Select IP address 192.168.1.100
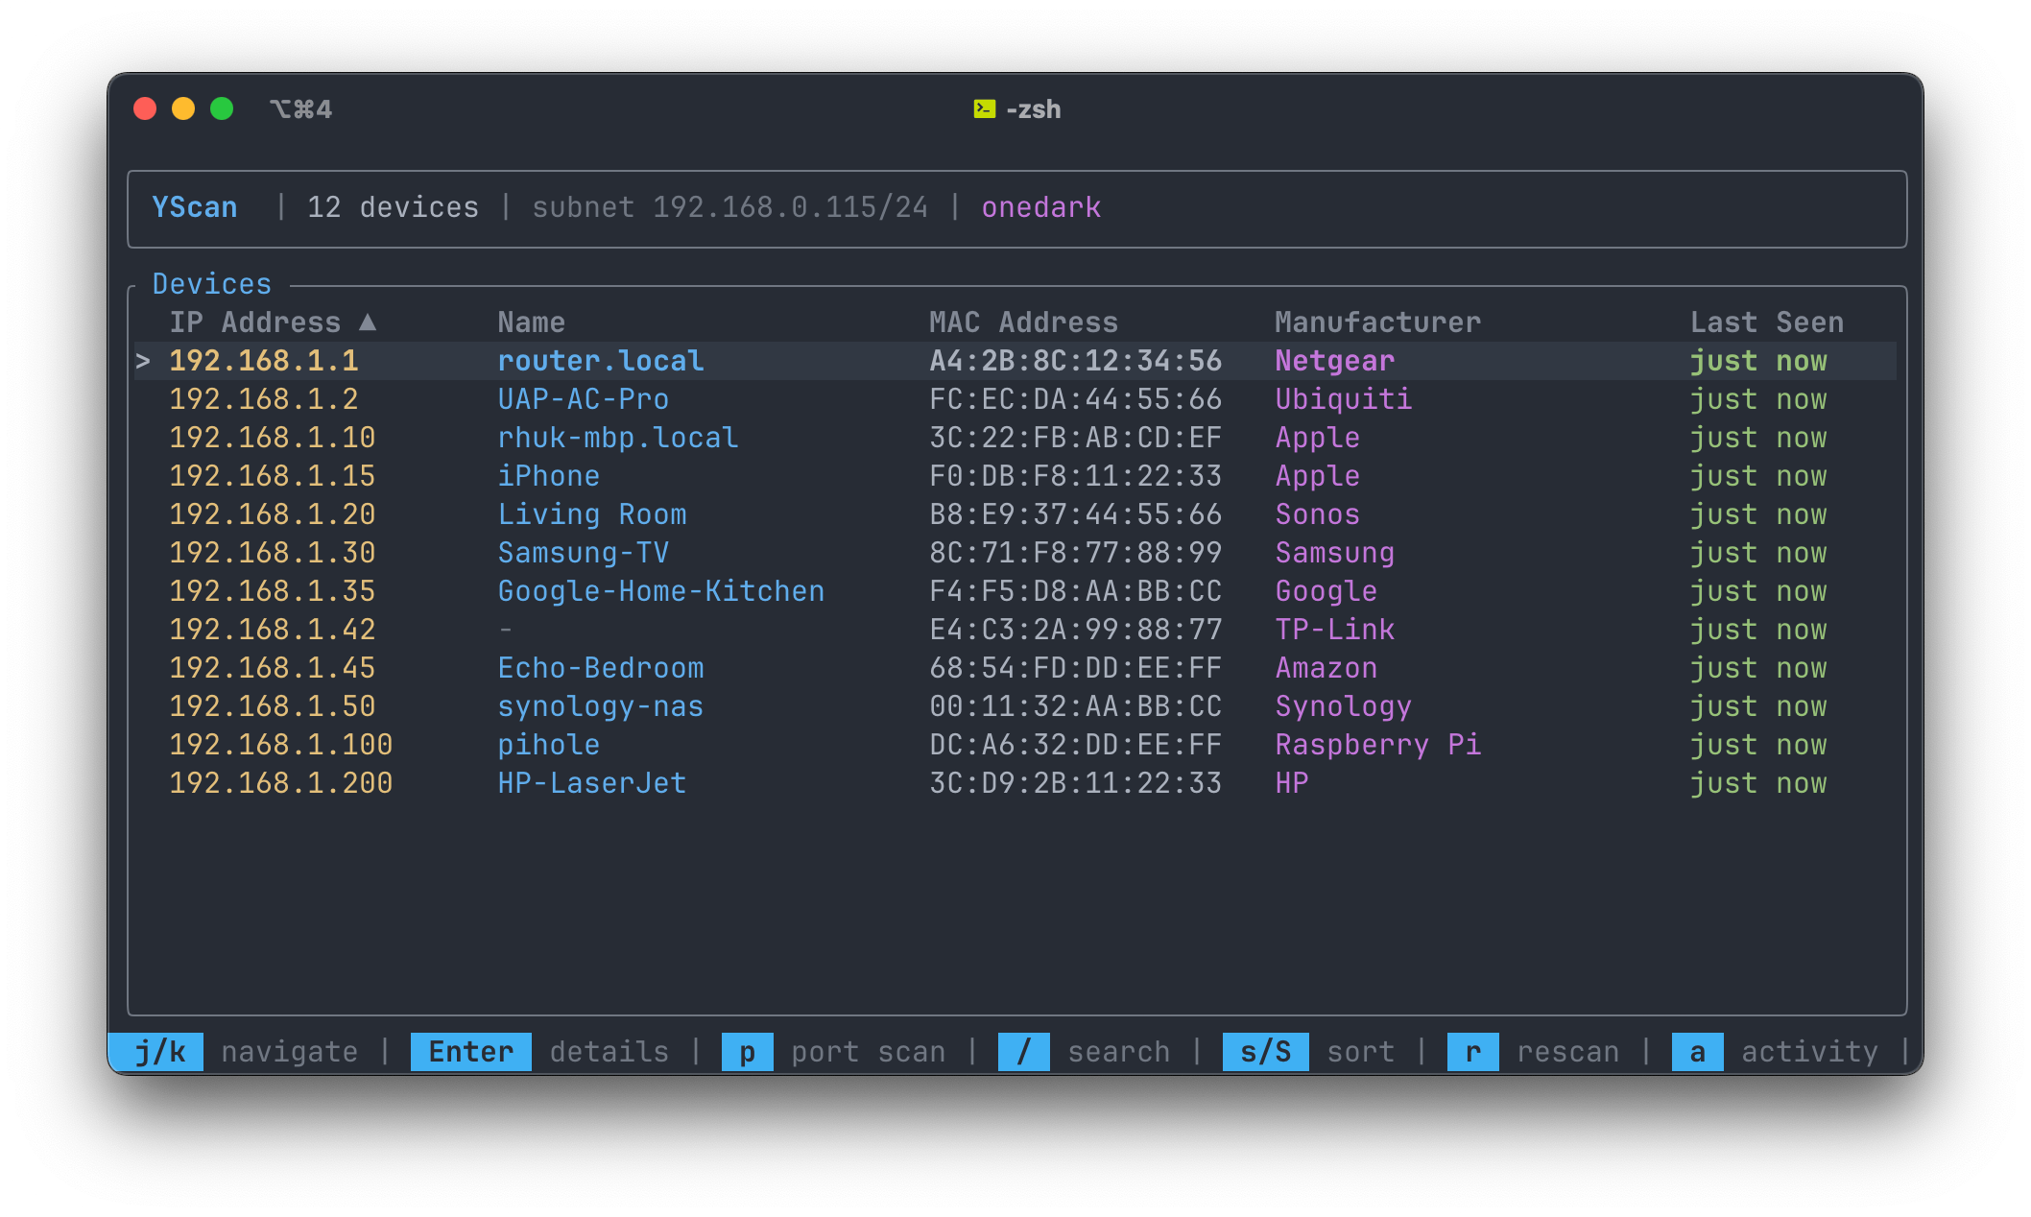The width and height of the screenshot is (2031, 1217). point(281,745)
